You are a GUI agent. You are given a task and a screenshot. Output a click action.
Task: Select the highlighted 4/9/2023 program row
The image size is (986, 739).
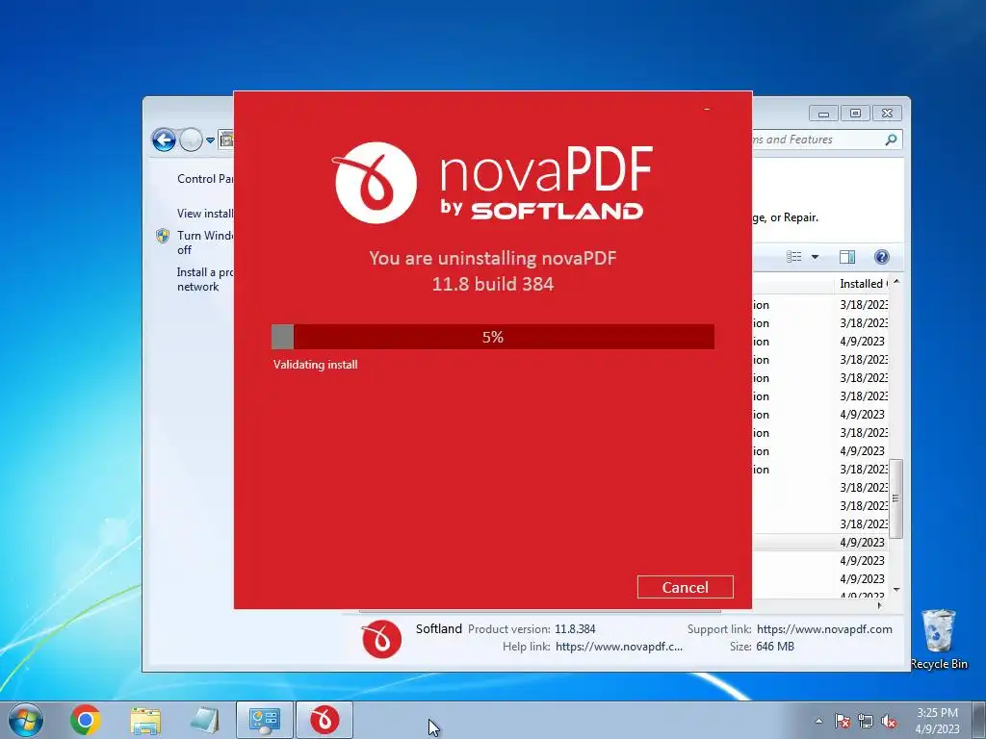point(820,542)
